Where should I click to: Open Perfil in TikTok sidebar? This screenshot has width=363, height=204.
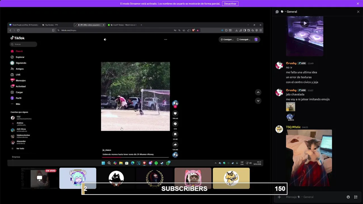pos(16,98)
